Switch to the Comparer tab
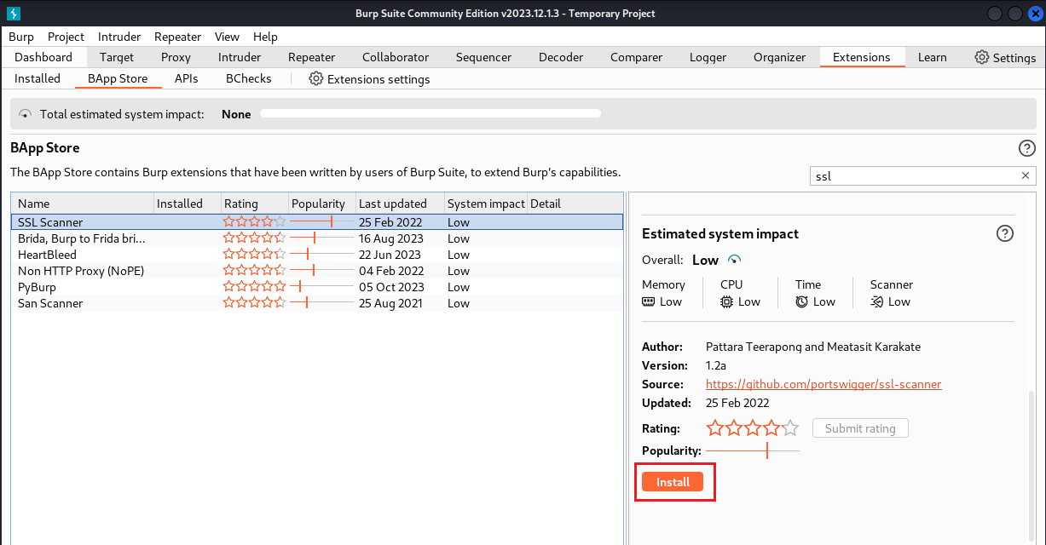Image resolution: width=1046 pixels, height=545 pixels. point(636,57)
